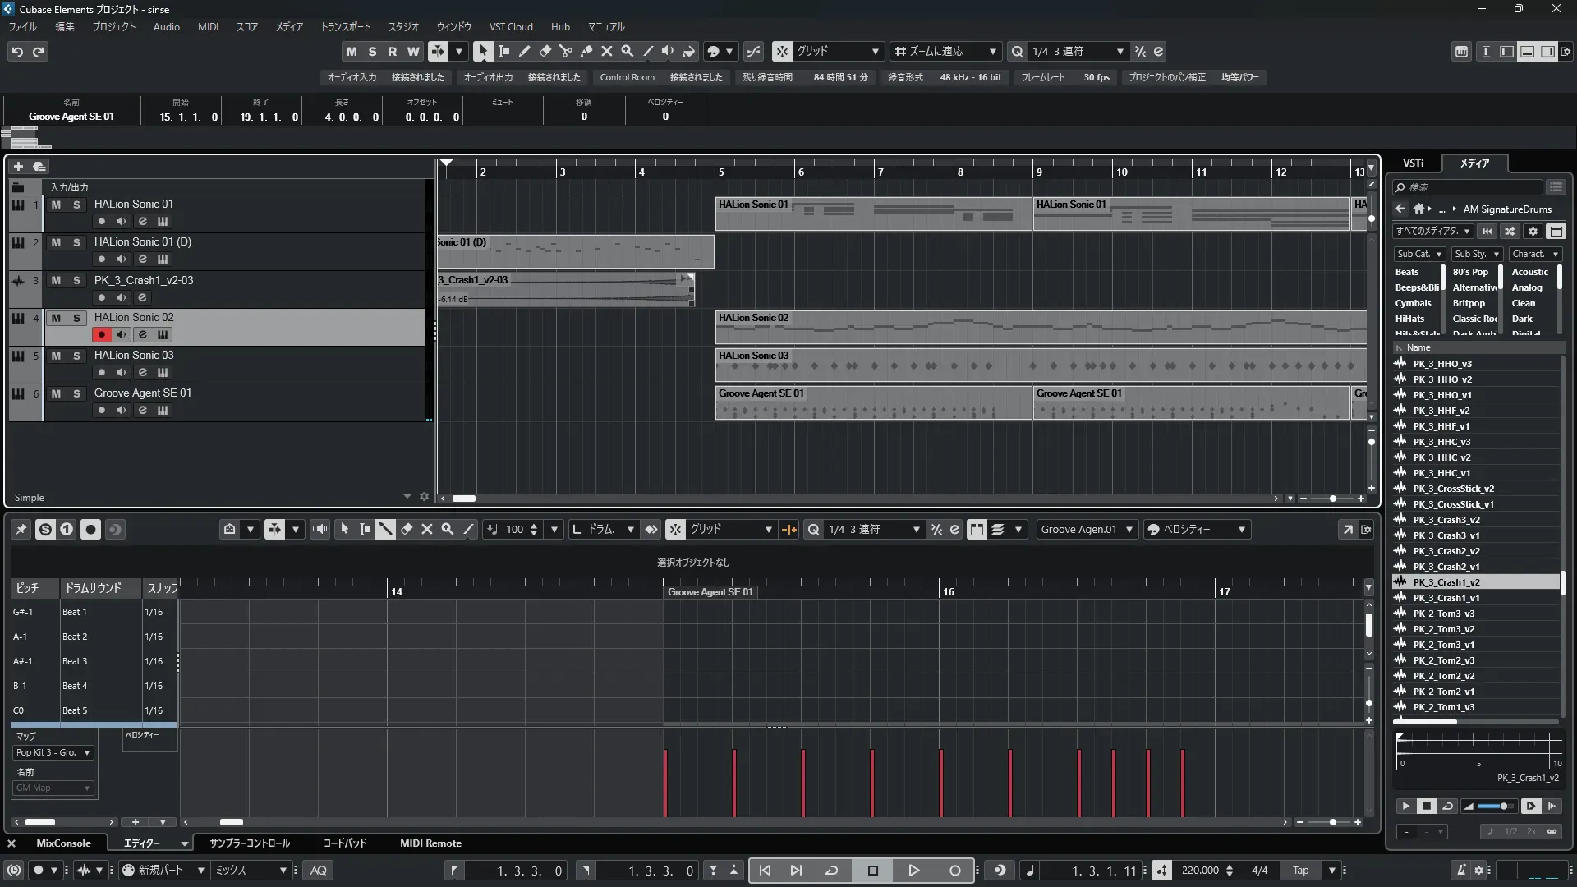Select the Mute tool X icon
The image size is (1577, 887).
coord(606,51)
